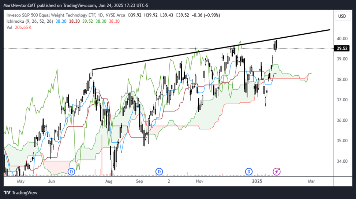The height and width of the screenshot is (199, 356).
Task: Click the 2025 label on time axis
Action: [x=257, y=181]
